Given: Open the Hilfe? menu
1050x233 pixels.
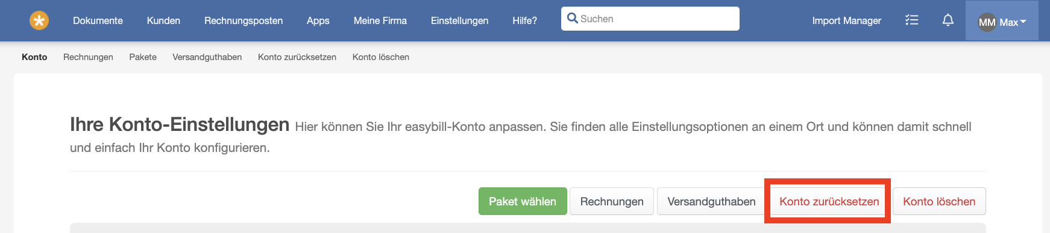Looking at the screenshot, I should (524, 20).
